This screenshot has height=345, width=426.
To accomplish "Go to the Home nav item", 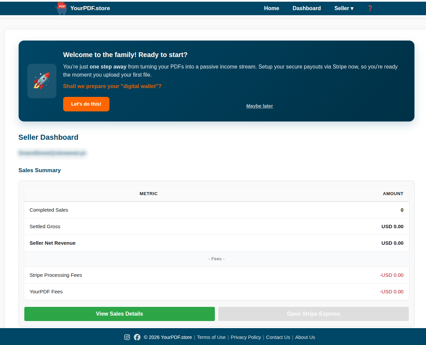I will tap(272, 8).
